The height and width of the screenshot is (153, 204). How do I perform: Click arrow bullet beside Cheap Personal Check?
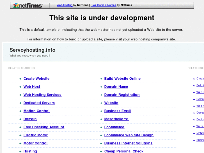coord(101,151)
